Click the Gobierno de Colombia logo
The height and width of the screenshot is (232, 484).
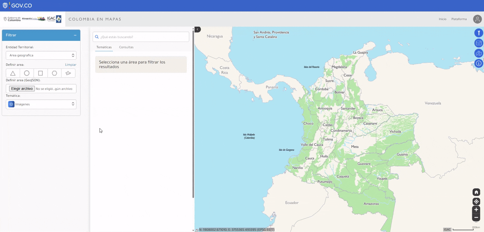12,19
